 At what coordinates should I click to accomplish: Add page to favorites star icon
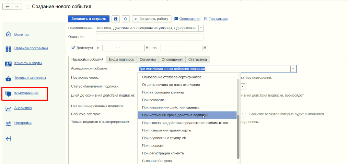coord(27,7)
